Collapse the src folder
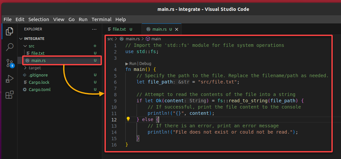Image resolution: width=341 pixels, height=159 pixels. click(25, 46)
